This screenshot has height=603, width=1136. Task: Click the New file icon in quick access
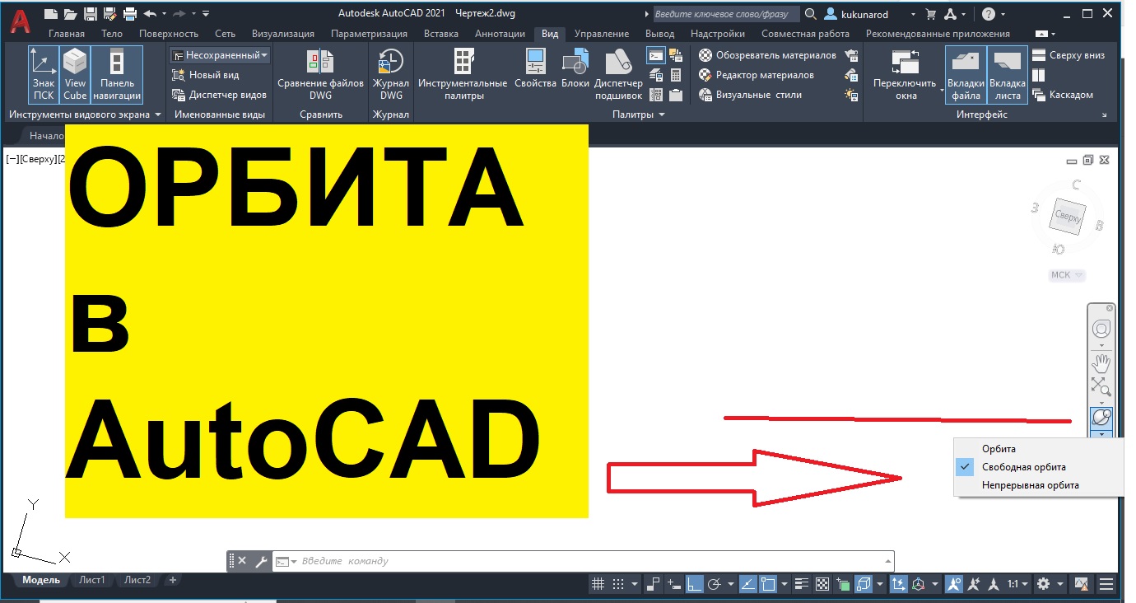tap(52, 13)
